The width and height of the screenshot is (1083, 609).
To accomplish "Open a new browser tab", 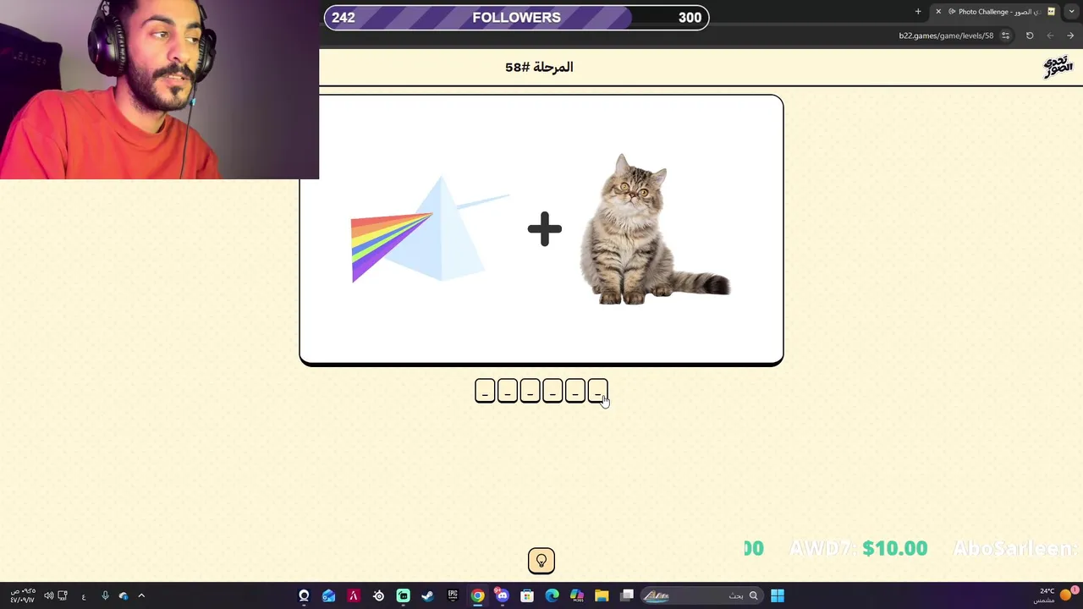I will click(x=918, y=12).
